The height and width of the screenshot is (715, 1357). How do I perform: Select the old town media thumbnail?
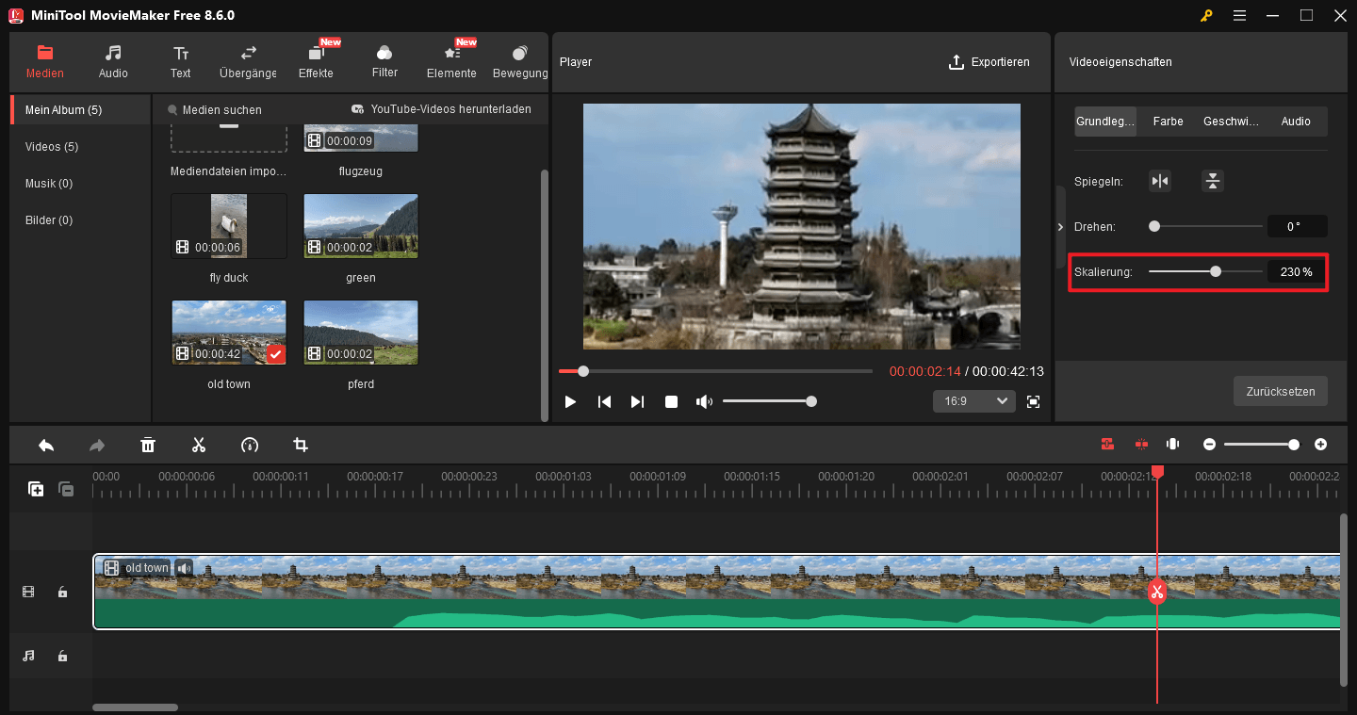[x=228, y=332]
